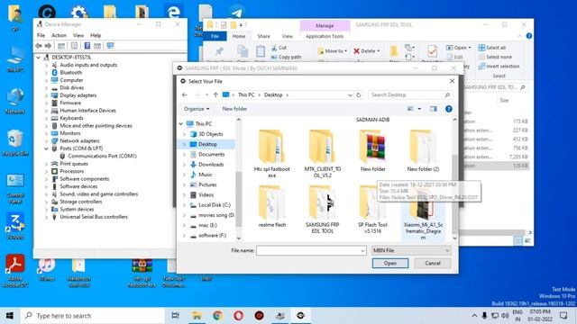Open the Recycle Bin desktop icon

[x=15, y=143]
